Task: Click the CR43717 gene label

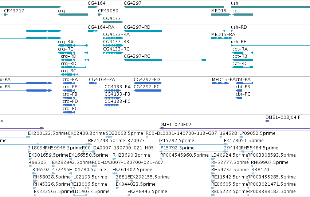Action: click(14, 11)
